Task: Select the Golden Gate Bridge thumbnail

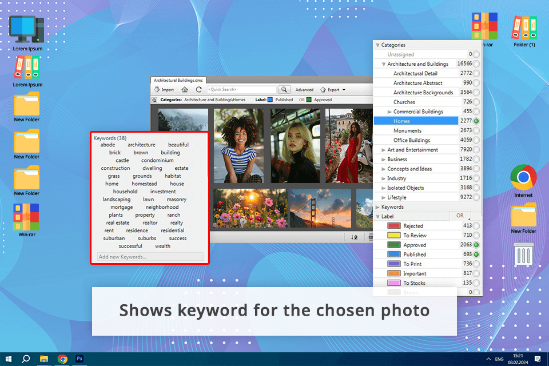Action: [x=320, y=208]
